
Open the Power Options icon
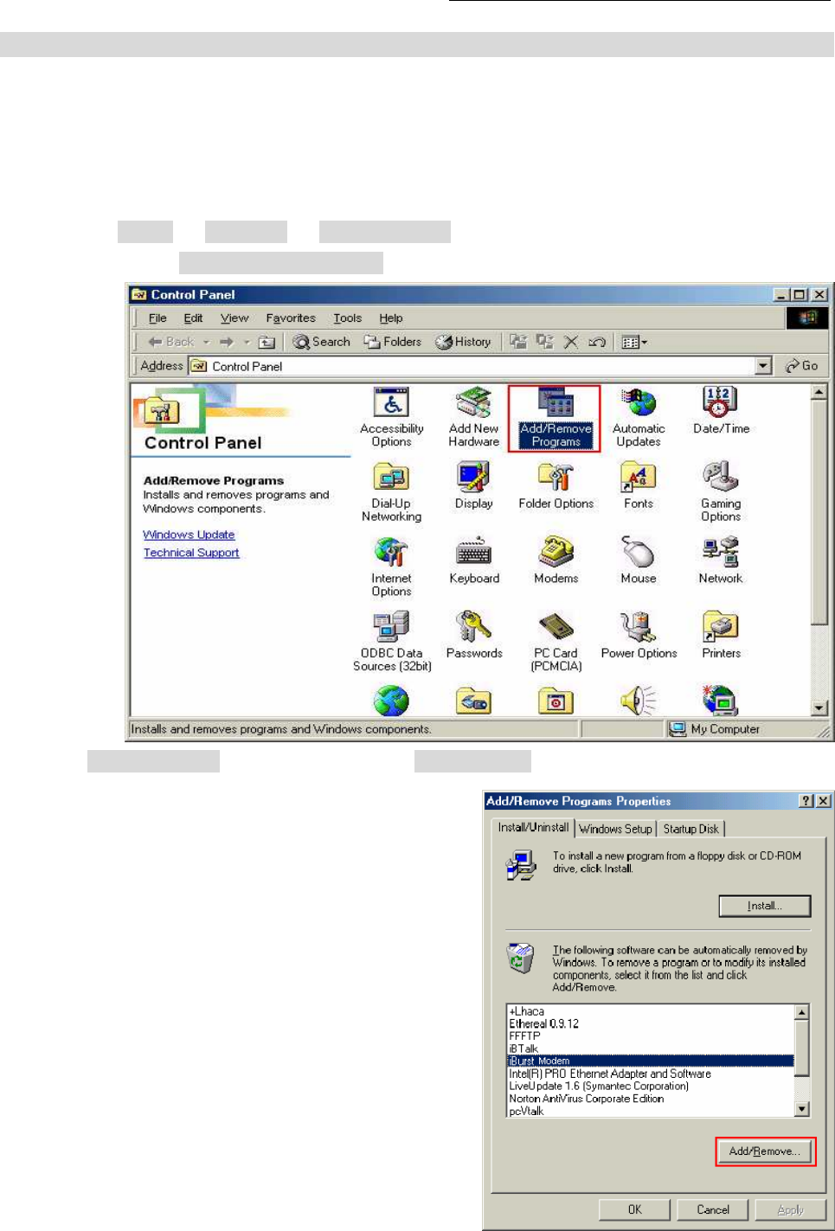[x=639, y=636]
